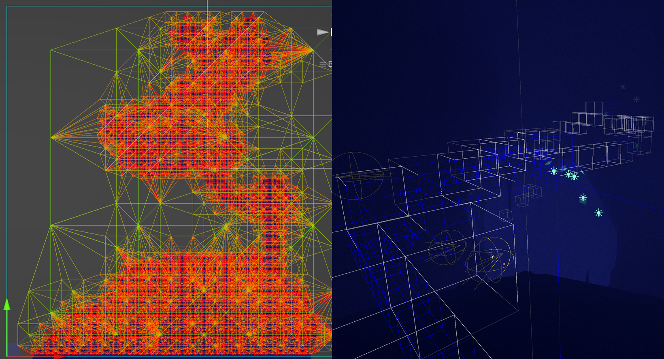Click the three-line icon beside letter B

323,64
